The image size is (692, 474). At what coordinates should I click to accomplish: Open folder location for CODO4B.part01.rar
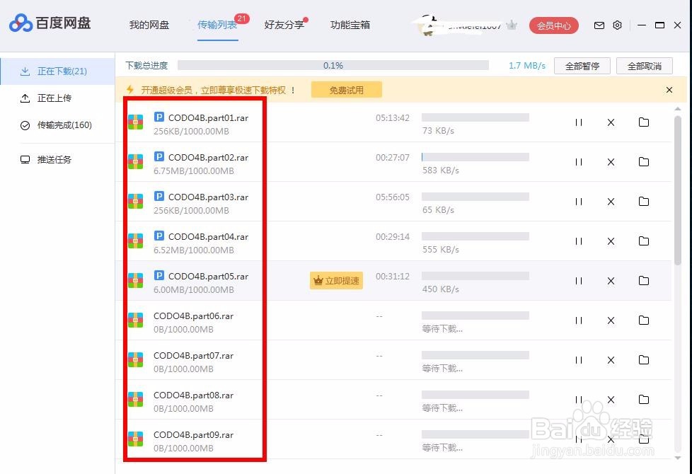[x=643, y=122]
